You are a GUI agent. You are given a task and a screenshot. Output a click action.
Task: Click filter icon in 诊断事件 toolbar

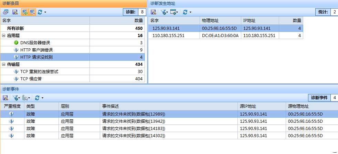click(x=15, y=98)
